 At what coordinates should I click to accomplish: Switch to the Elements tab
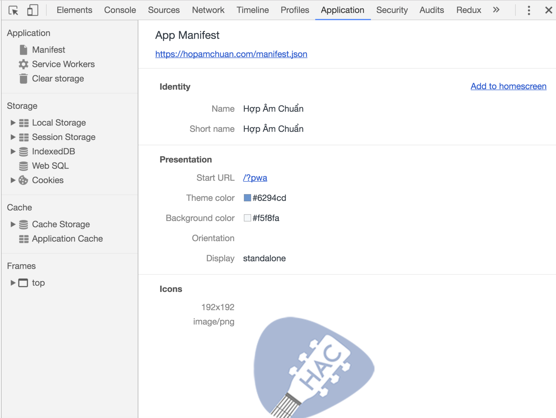point(74,10)
